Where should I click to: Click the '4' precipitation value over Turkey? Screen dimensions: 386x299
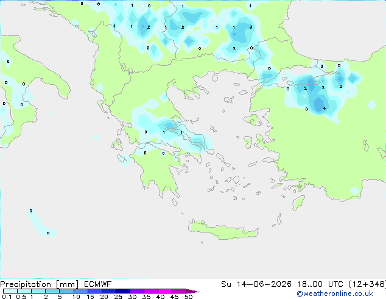[x=325, y=108]
